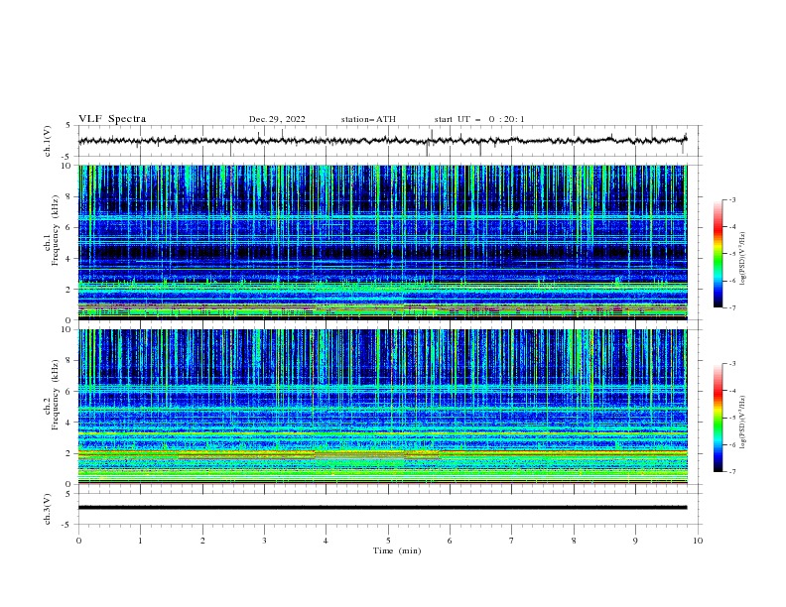Click the ch.3(V) axis "-5" tick label
Image resolution: width=786 pixels, height=607 pixels.
pyautogui.click(x=67, y=525)
